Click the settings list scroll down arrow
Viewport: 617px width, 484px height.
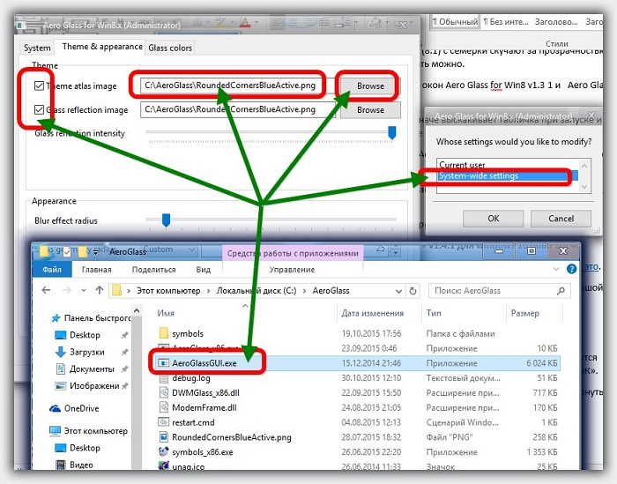pyautogui.click(x=584, y=187)
